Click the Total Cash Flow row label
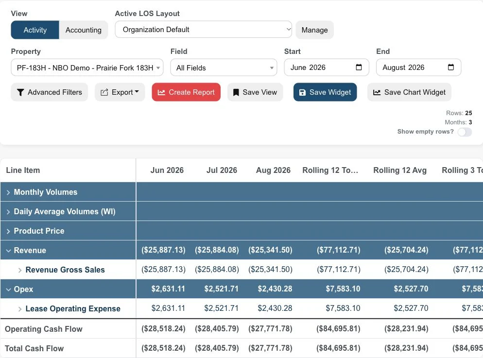This screenshot has height=358, width=483. coord(34,348)
